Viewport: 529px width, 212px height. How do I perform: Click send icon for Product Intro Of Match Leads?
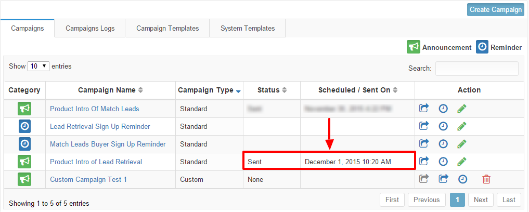tap(424, 109)
